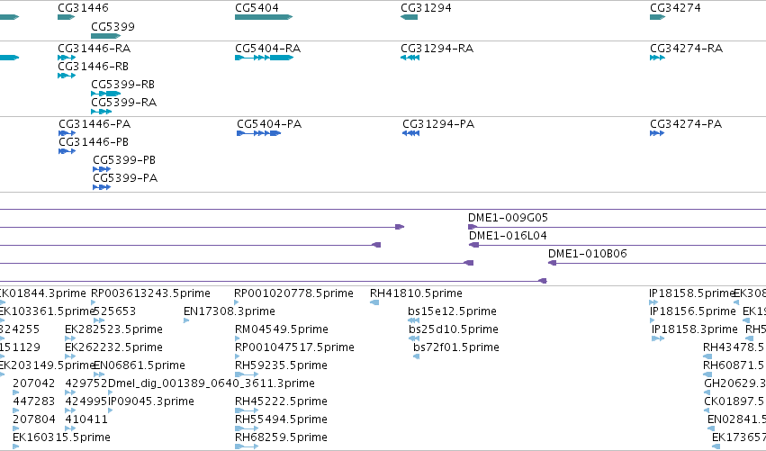This screenshot has width=766, height=451.
Task: Click the CG31294 gene arrow glyph
Action: [x=409, y=17]
